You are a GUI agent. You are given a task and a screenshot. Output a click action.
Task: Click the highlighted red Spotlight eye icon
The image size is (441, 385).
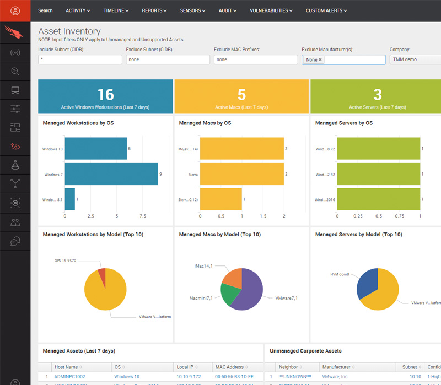pos(15,146)
